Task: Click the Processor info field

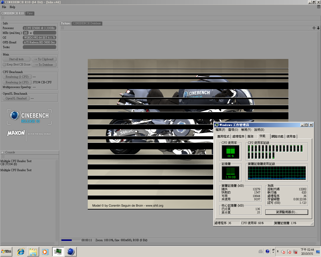Action: pos(40,28)
